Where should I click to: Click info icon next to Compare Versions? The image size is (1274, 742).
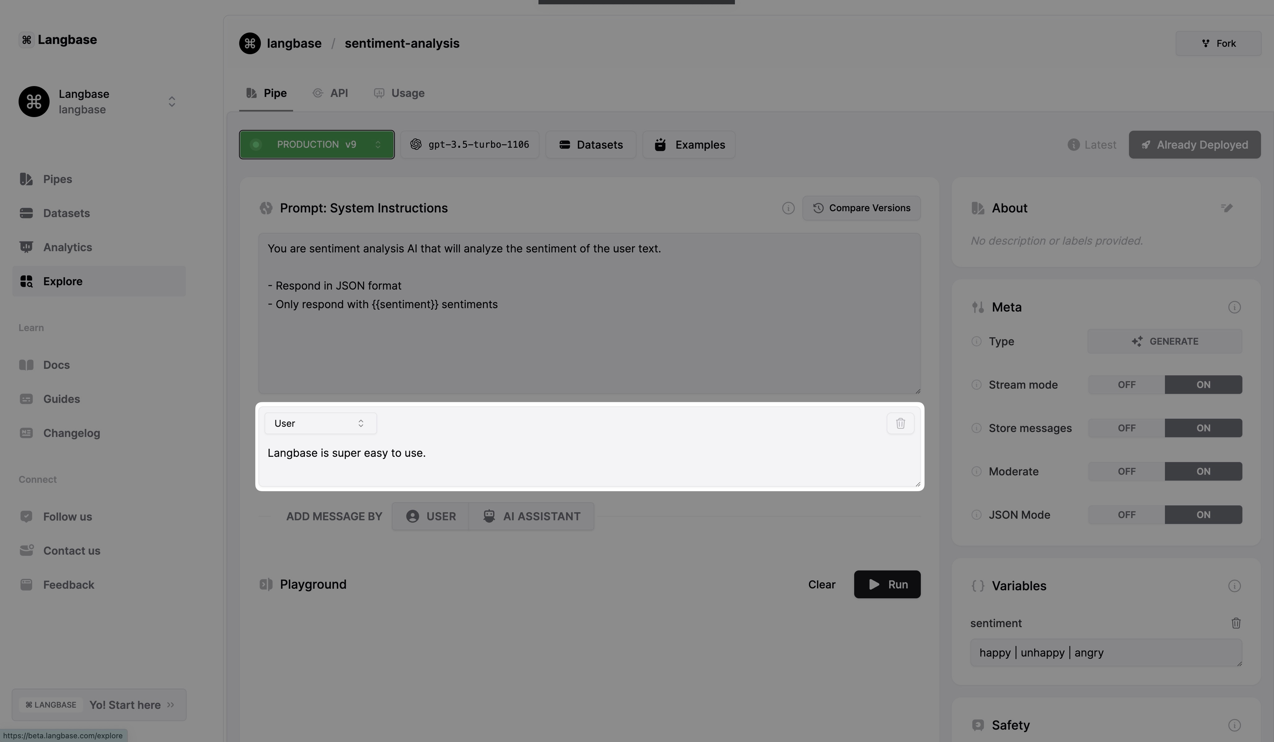click(788, 208)
